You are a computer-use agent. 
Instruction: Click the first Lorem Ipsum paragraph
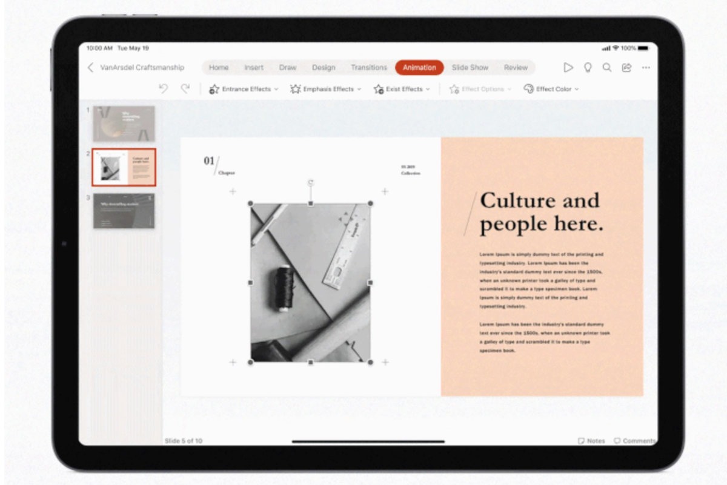542,280
